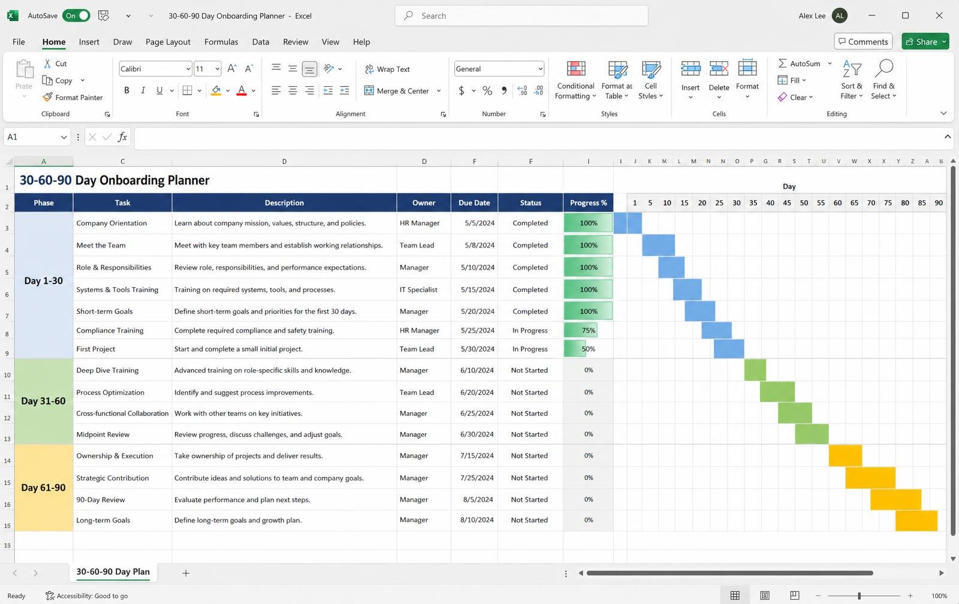959x604 pixels.
Task: Expand the formula bar
Action: click(948, 137)
